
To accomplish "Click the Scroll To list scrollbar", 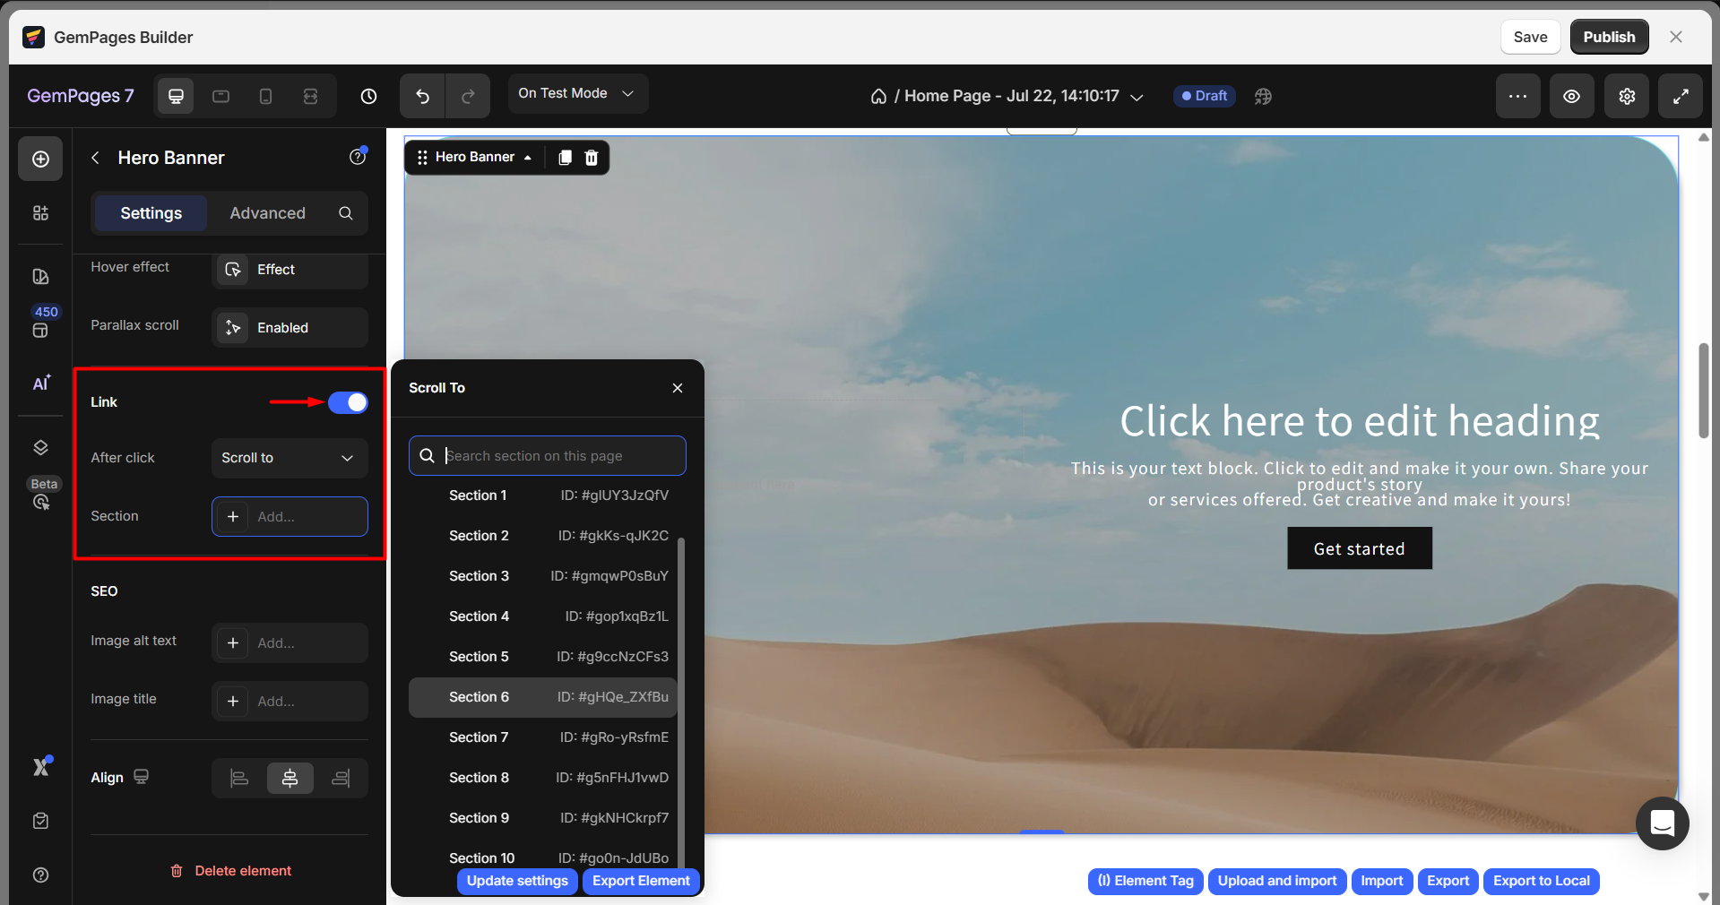I will pyautogui.click(x=681, y=699).
